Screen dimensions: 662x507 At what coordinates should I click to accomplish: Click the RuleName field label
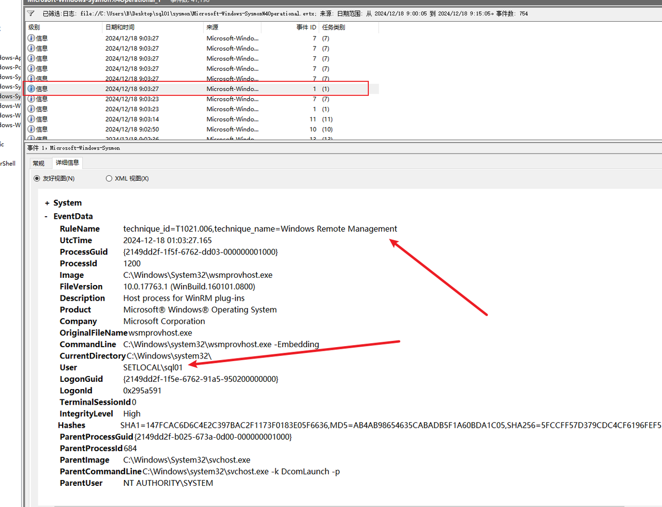[x=80, y=229]
